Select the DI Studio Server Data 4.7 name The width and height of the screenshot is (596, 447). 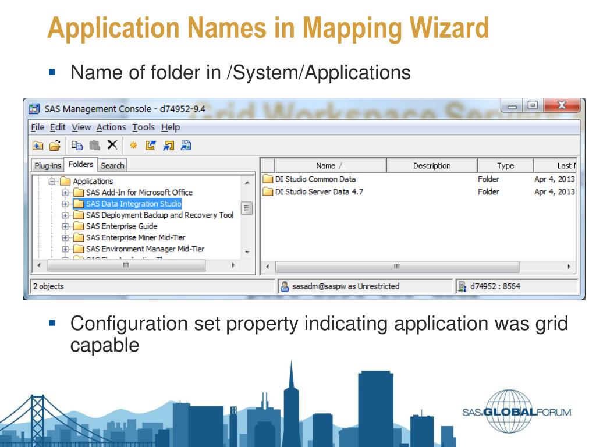click(319, 192)
